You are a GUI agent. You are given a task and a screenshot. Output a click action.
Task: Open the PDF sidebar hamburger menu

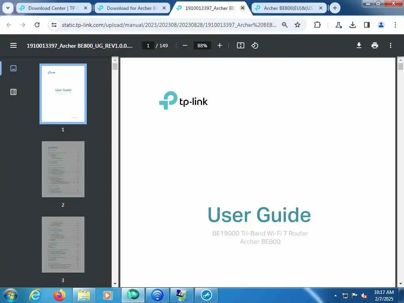pyautogui.click(x=13, y=46)
